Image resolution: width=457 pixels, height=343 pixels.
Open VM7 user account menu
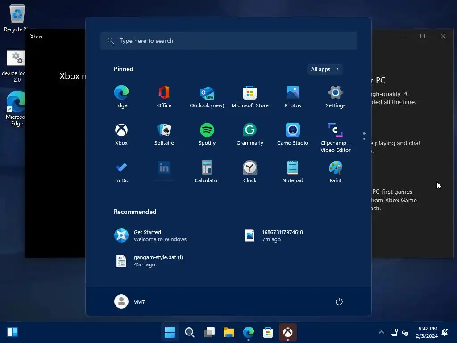130,301
